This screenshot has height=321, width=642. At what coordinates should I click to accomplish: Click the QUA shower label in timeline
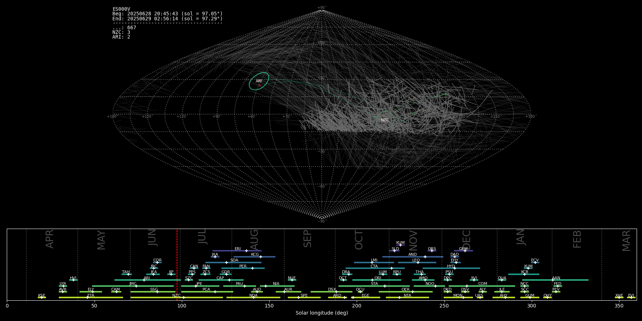(502, 278)
